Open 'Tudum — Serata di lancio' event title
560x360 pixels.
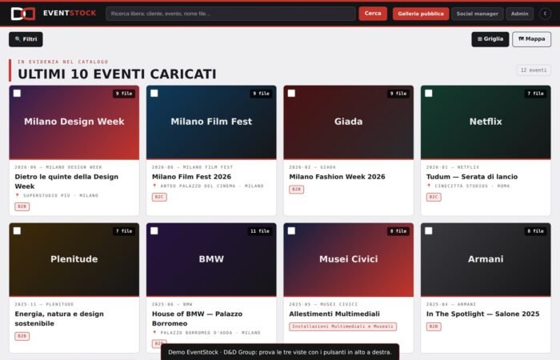472,177
